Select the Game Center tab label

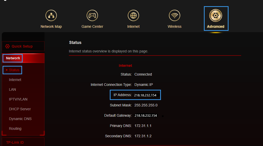point(92,26)
